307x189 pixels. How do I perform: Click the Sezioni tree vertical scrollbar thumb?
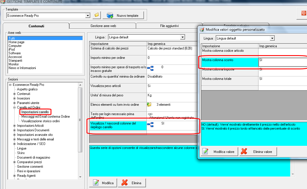coord(80,120)
